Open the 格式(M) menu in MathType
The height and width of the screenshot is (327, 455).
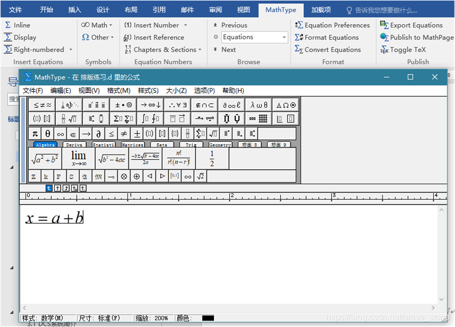click(119, 91)
